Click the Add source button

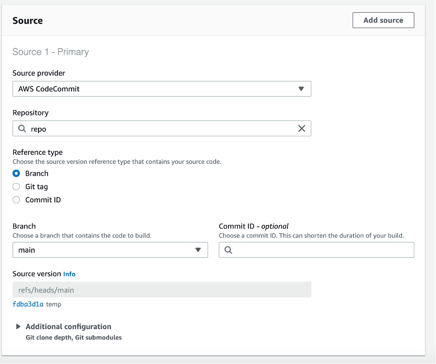pos(383,20)
